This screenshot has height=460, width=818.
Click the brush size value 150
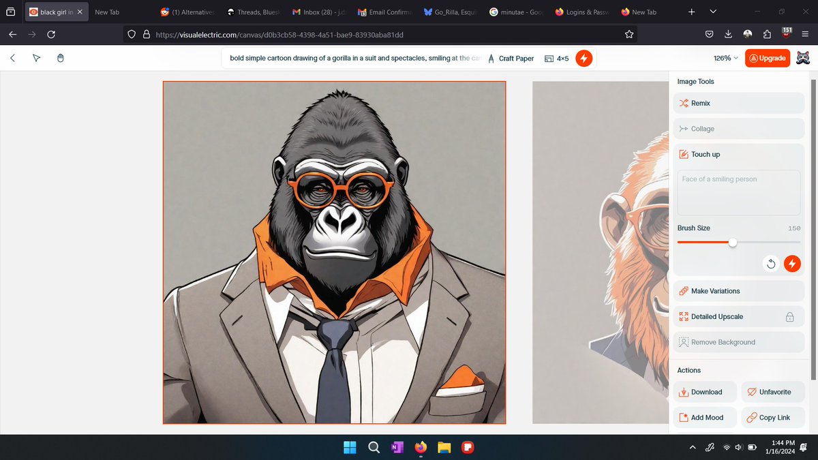click(794, 228)
